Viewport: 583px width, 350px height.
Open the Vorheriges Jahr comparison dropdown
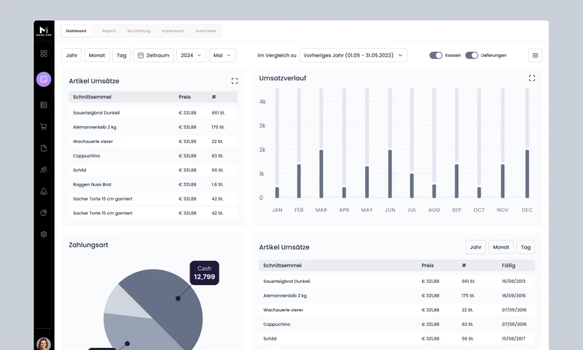coord(354,55)
